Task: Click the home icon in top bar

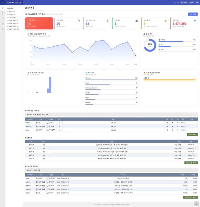Action: [x=178, y=3]
